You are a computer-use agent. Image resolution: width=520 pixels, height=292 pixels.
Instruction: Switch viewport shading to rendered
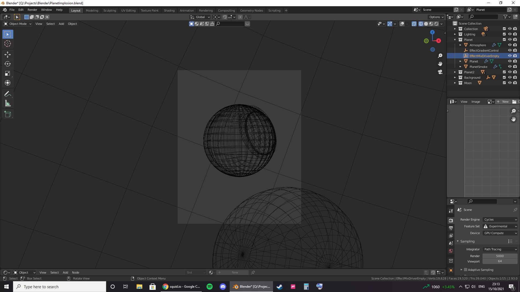point(436,24)
